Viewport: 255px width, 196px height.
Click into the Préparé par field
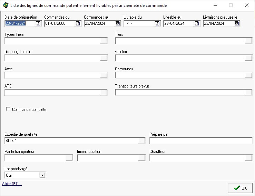click(201, 141)
